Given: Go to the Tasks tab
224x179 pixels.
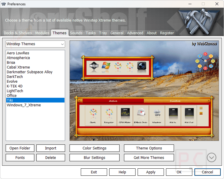Looking at the screenshot, I should pos(91,33).
